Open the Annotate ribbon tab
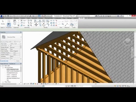Image resolution: width=136 pixels, height=102 pixels. click(34, 18)
